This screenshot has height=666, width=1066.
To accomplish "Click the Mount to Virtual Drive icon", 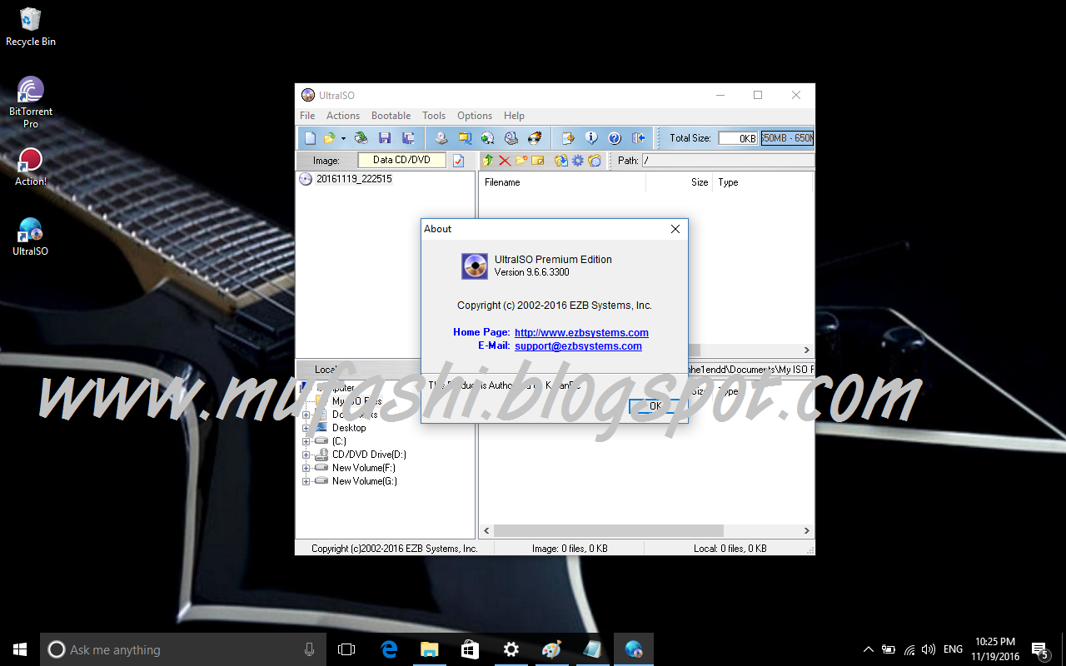I will tap(511, 138).
